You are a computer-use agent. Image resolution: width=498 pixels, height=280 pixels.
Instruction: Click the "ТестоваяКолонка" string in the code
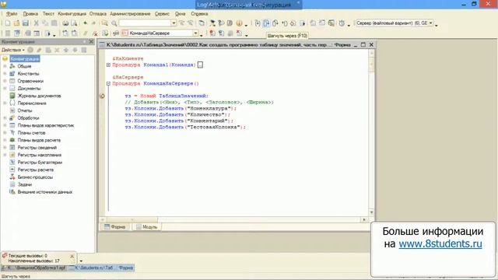pyautogui.click(x=215, y=127)
